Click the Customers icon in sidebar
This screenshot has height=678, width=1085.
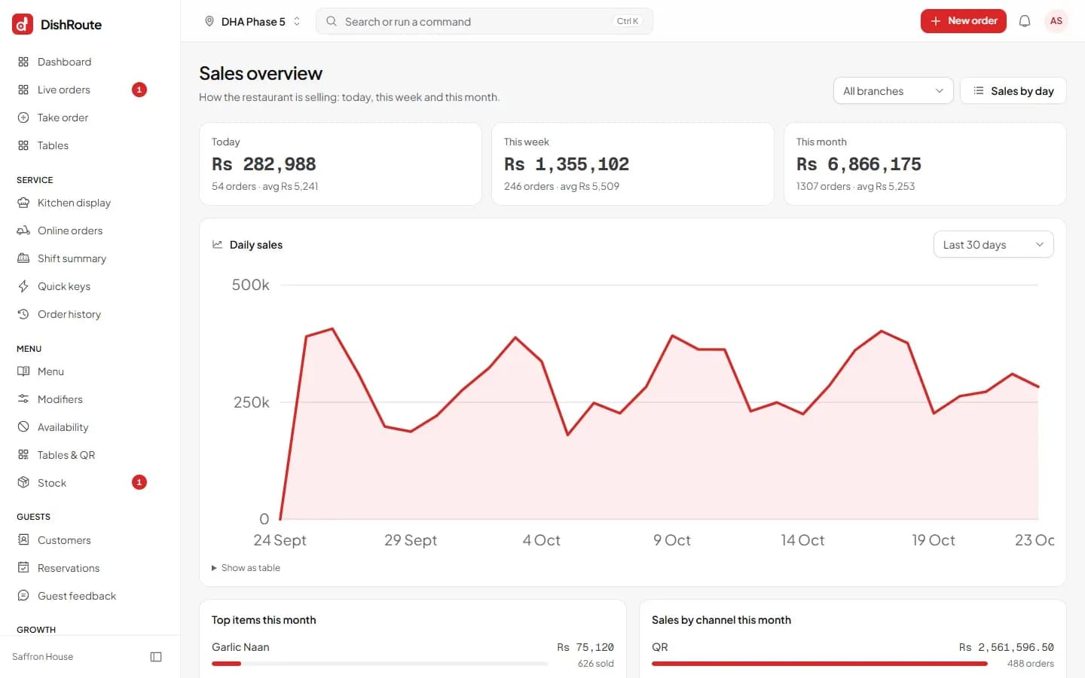23,540
